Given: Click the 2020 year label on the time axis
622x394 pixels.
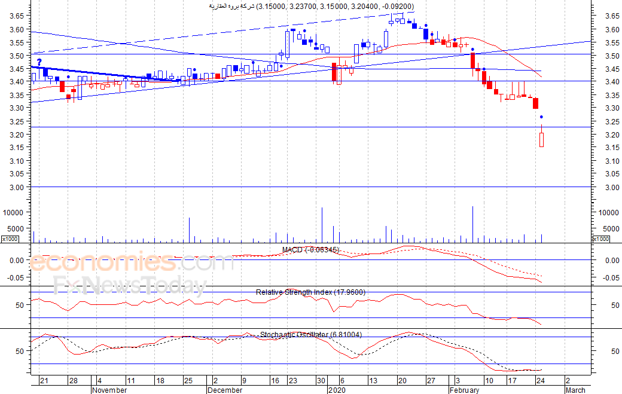Looking at the screenshot, I should (x=337, y=390).
